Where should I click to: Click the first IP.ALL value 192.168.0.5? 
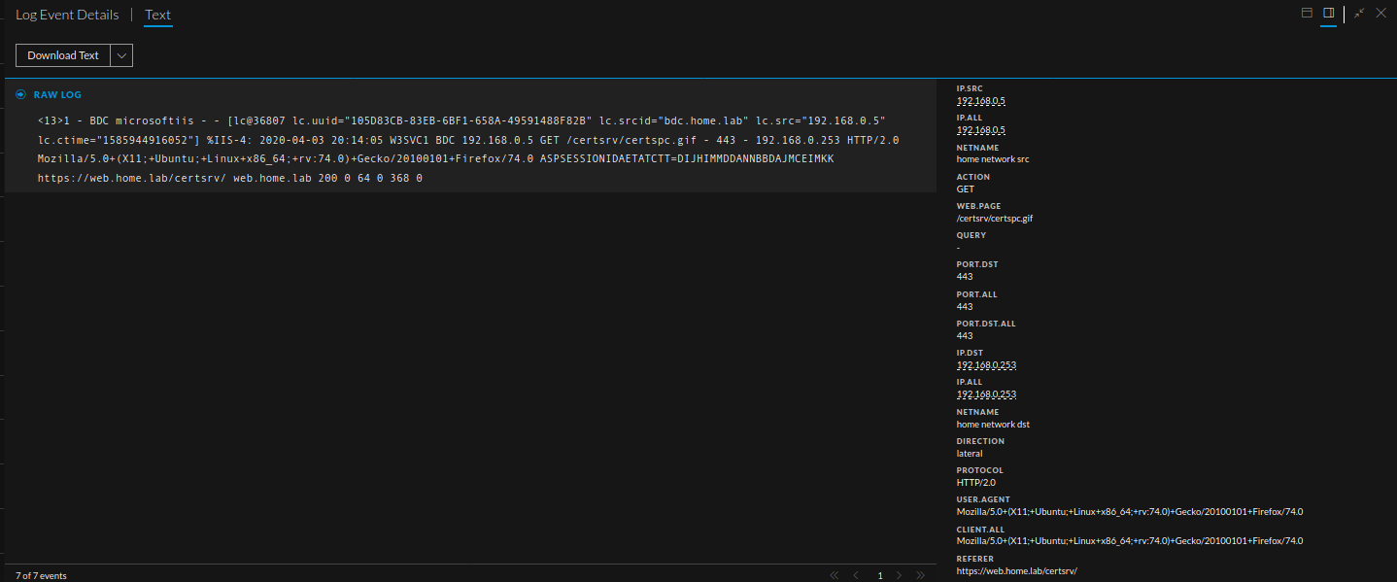[x=981, y=129]
